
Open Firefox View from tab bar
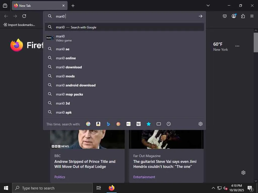[x=5, y=6]
